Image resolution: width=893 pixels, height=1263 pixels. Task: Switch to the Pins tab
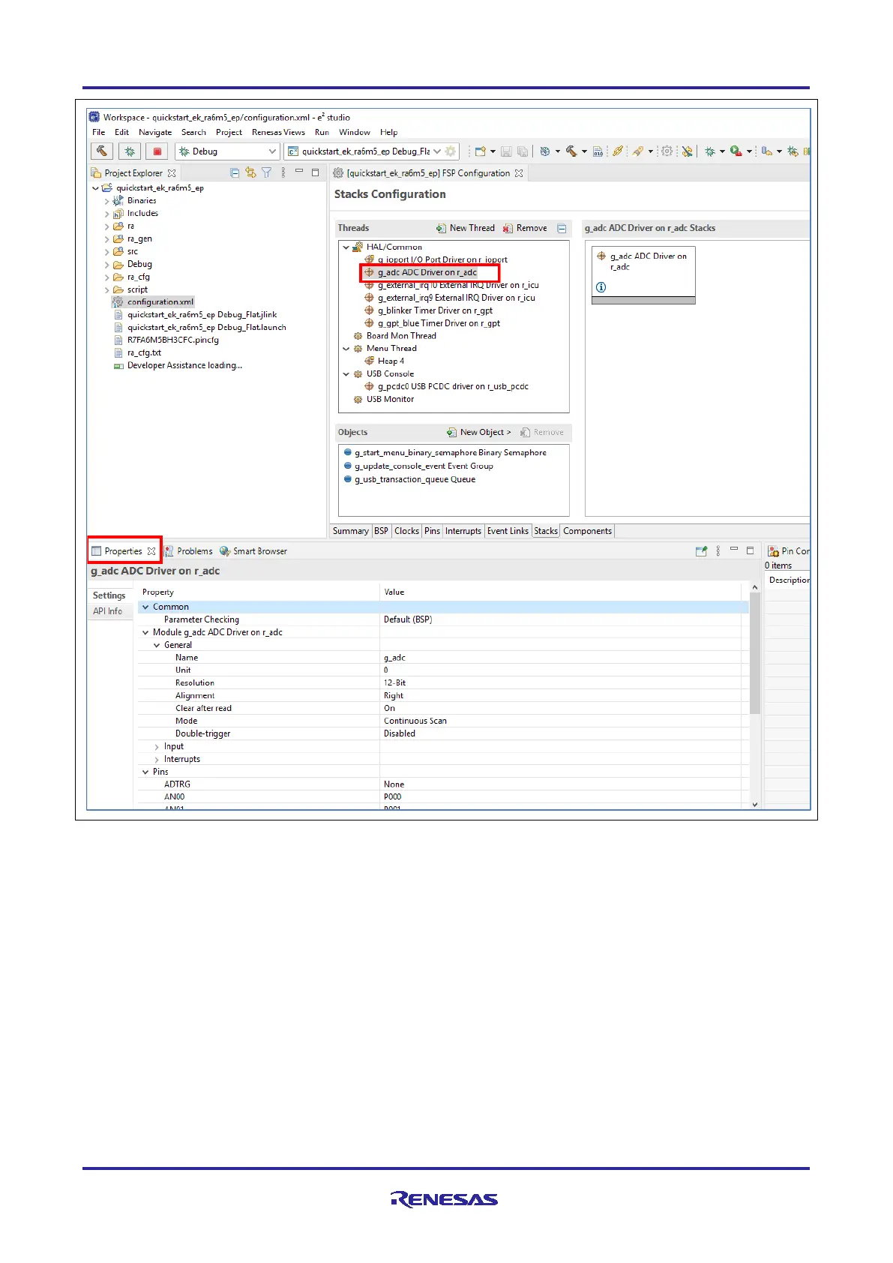(x=432, y=531)
